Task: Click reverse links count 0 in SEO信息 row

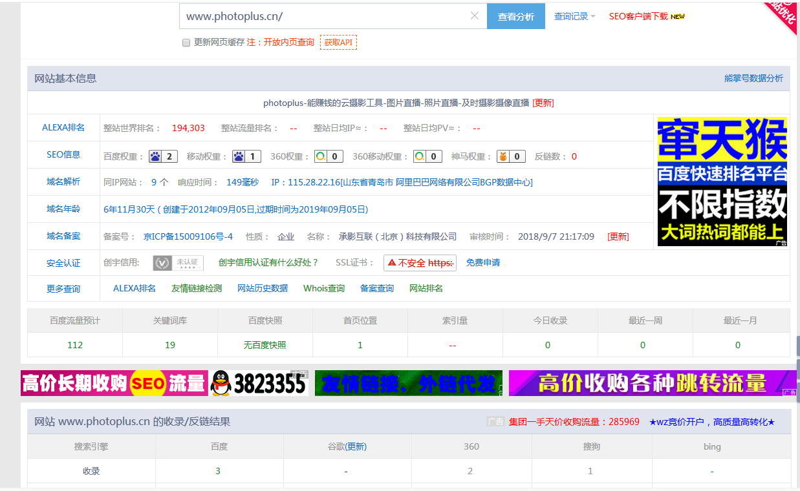Action: (x=574, y=156)
